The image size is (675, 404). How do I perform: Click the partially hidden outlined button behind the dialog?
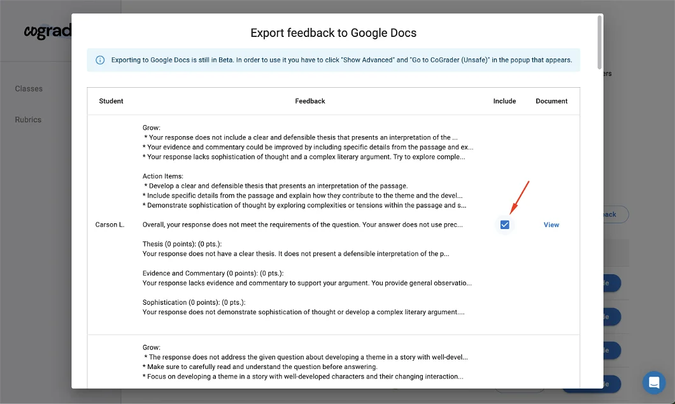coord(616,214)
